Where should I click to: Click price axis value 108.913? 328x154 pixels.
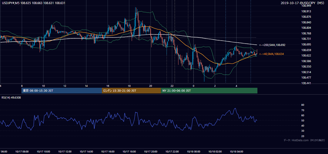306,11
